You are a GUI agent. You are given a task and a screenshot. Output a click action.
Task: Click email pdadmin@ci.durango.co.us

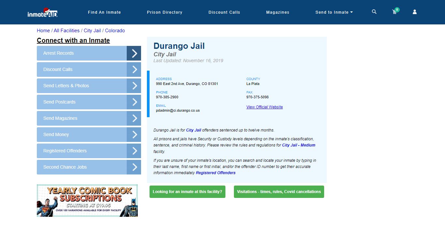(x=178, y=110)
